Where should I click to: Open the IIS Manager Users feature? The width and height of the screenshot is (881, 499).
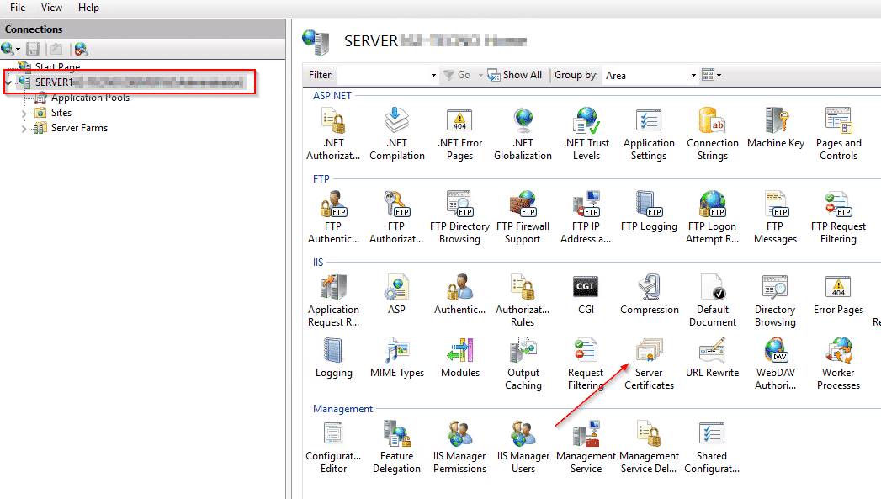coord(523,447)
